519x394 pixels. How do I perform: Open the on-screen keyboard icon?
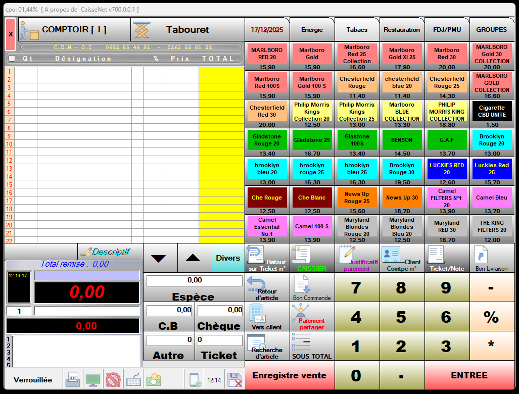(x=133, y=379)
